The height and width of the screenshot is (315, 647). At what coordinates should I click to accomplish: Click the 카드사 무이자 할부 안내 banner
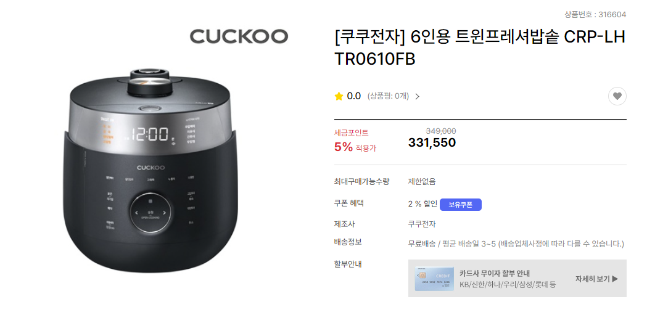click(517, 278)
